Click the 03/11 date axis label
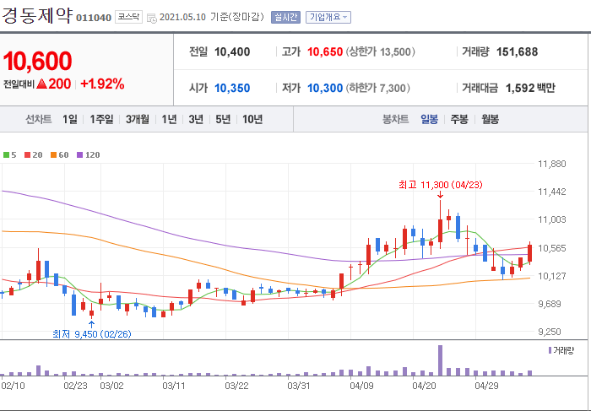Viewport: 591px width, 411px height. click(x=173, y=386)
